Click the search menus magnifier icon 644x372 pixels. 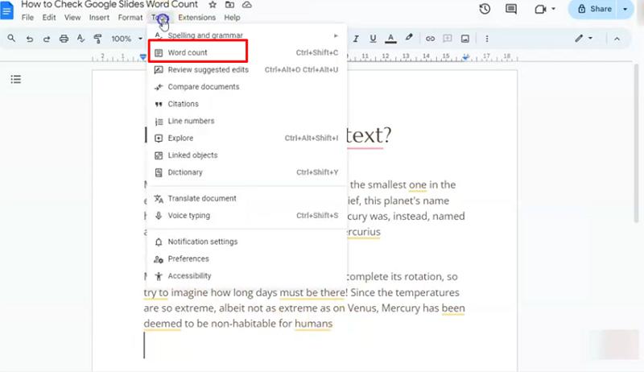(11, 38)
